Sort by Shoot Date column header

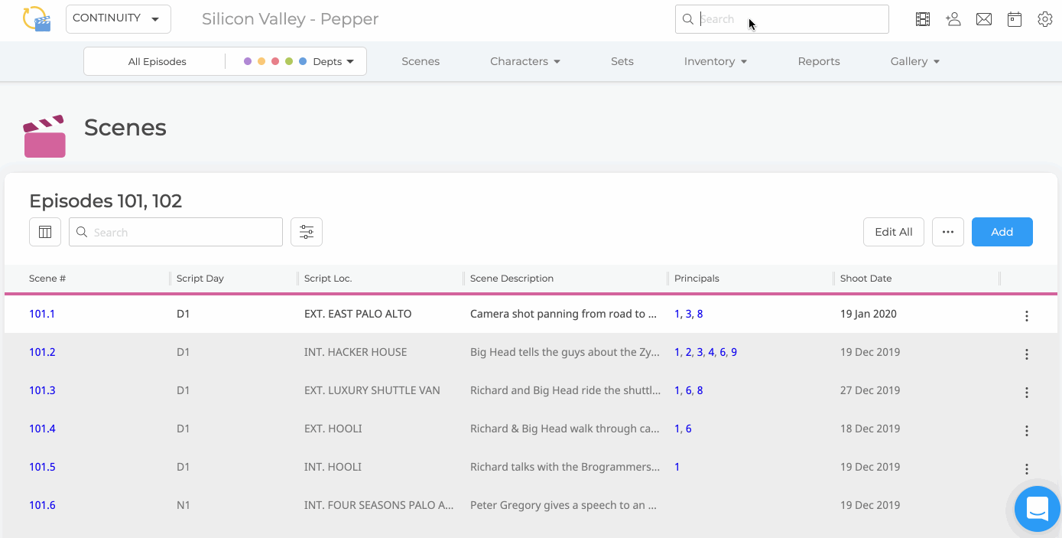[866, 279]
